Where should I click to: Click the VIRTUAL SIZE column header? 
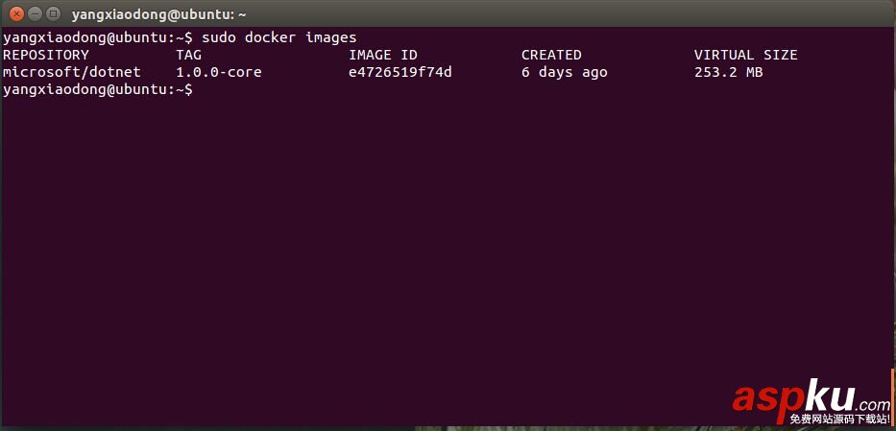pyautogui.click(x=745, y=55)
